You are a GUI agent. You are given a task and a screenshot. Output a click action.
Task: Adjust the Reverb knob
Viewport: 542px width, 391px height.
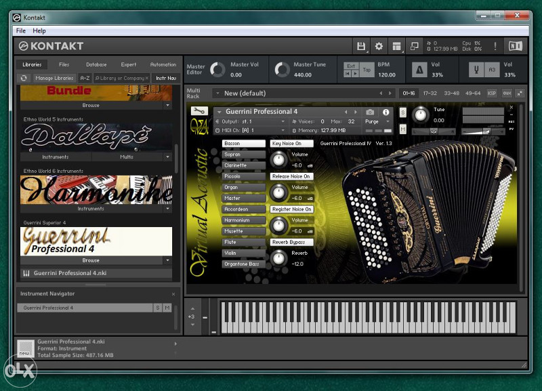tap(278, 258)
